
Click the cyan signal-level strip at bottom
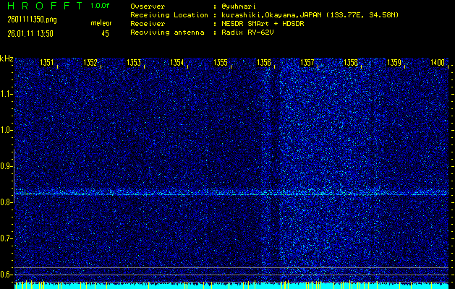point(231,286)
